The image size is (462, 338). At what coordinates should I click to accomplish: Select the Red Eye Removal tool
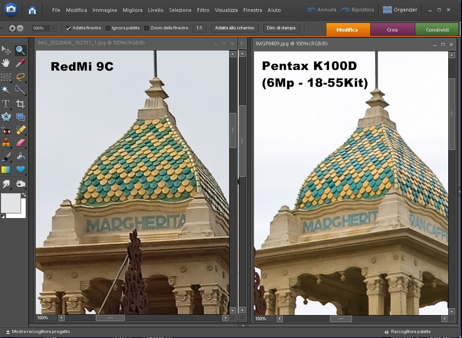point(6,130)
